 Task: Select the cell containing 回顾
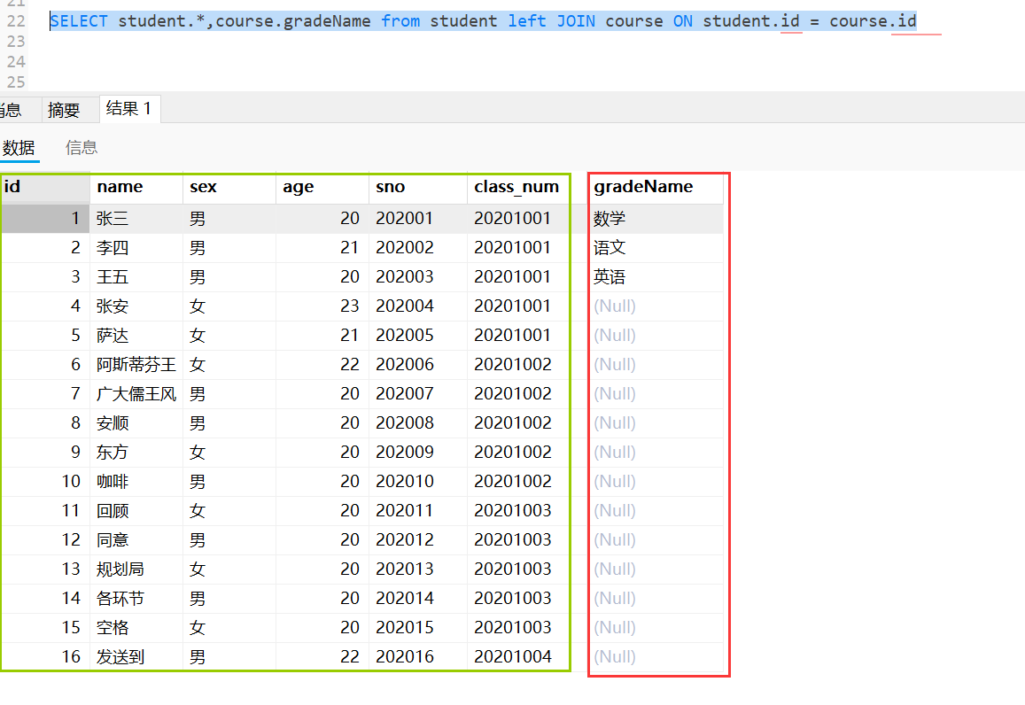pyautogui.click(x=136, y=510)
